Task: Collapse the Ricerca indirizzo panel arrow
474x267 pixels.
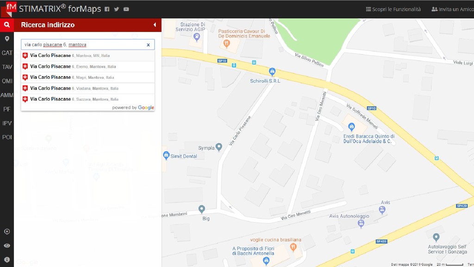Action: click(155, 25)
